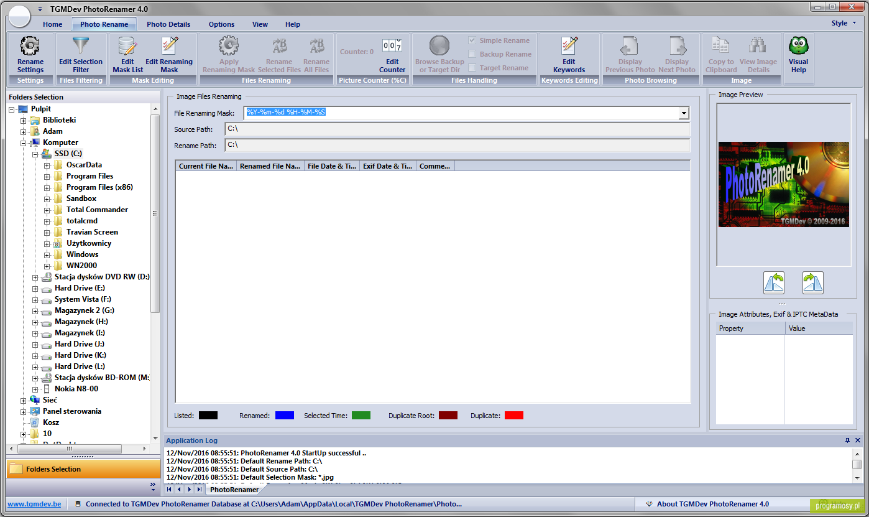Enable Target Rename checkbox
This screenshot has height=517, width=869.
coord(472,68)
